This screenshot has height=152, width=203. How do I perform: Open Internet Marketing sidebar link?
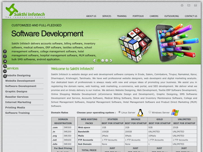click(18, 102)
